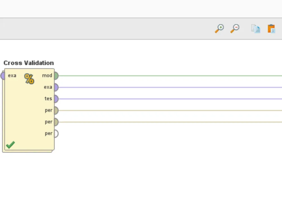Click the green checkmark status on Cross Validation
Viewport: 282px width, 211px height.
[x=10, y=145]
